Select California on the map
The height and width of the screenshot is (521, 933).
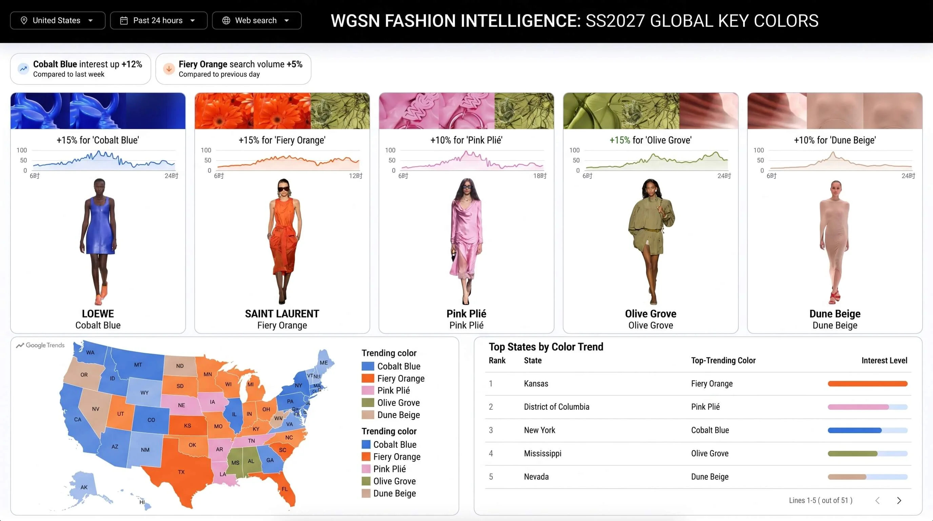tap(78, 419)
